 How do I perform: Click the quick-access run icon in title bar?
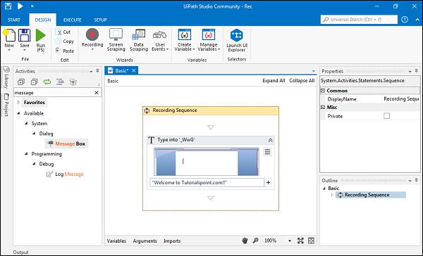[x=20, y=6]
